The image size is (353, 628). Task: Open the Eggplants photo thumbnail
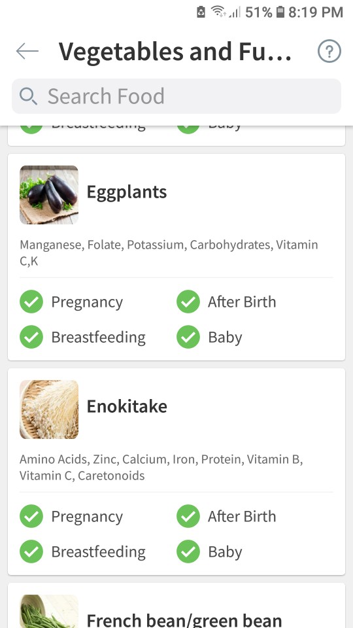49,195
